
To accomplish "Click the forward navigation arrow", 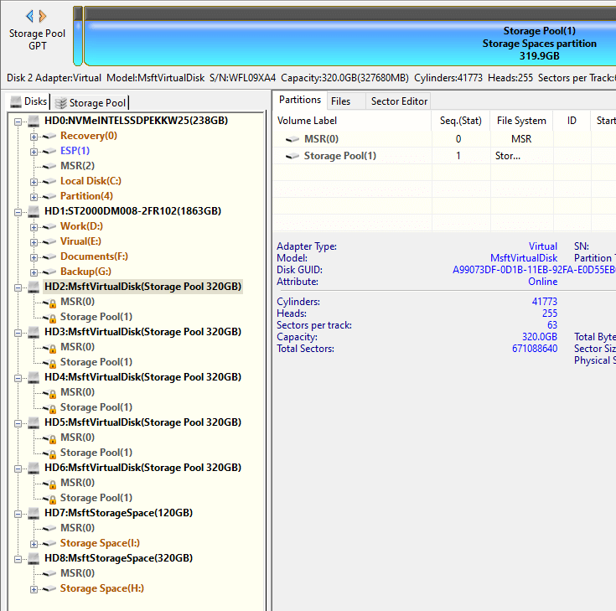I will (43, 16).
